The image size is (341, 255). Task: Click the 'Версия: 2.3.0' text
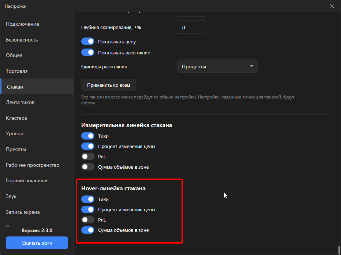pos(37,230)
